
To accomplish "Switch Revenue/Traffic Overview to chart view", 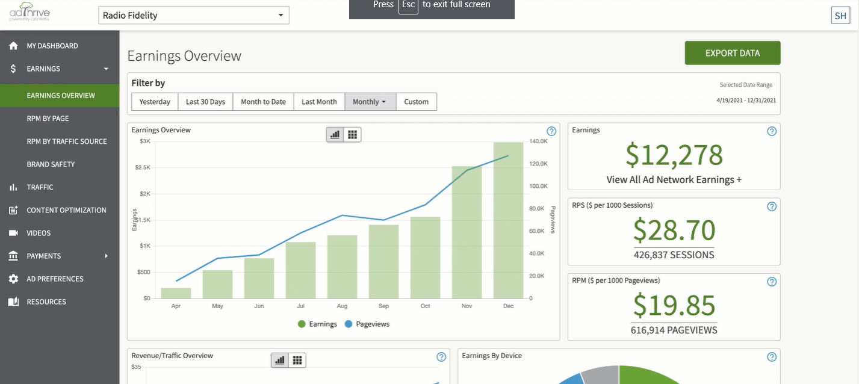I will coord(280,360).
